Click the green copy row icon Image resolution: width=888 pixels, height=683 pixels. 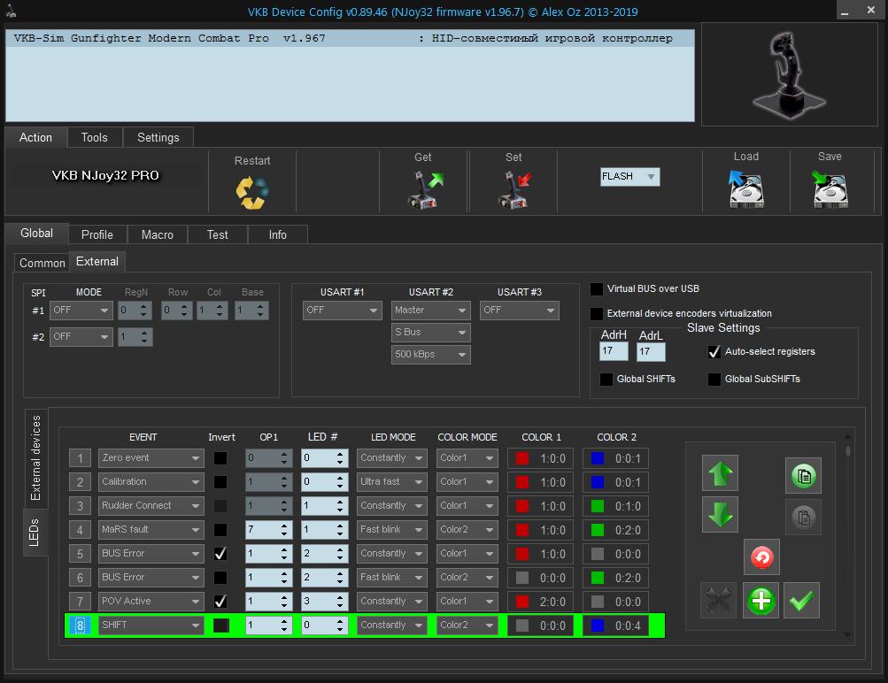tap(803, 475)
